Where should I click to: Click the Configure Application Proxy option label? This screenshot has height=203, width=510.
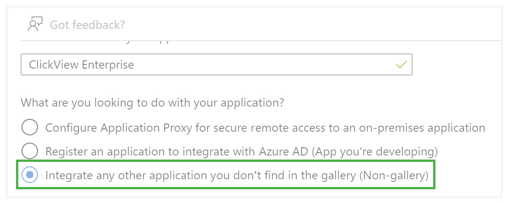pyautogui.click(x=265, y=128)
